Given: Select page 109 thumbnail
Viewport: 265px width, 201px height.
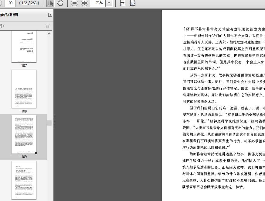Looking at the screenshot, I should click(x=24, y=134).
